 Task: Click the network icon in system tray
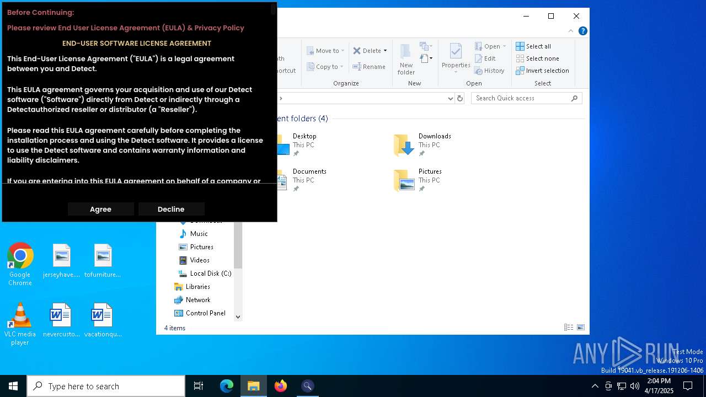click(x=622, y=386)
